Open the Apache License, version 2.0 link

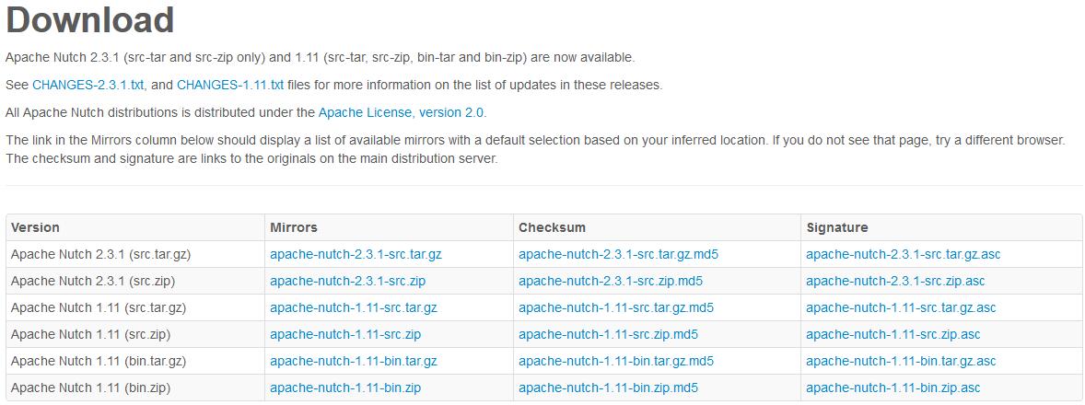pos(402,112)
